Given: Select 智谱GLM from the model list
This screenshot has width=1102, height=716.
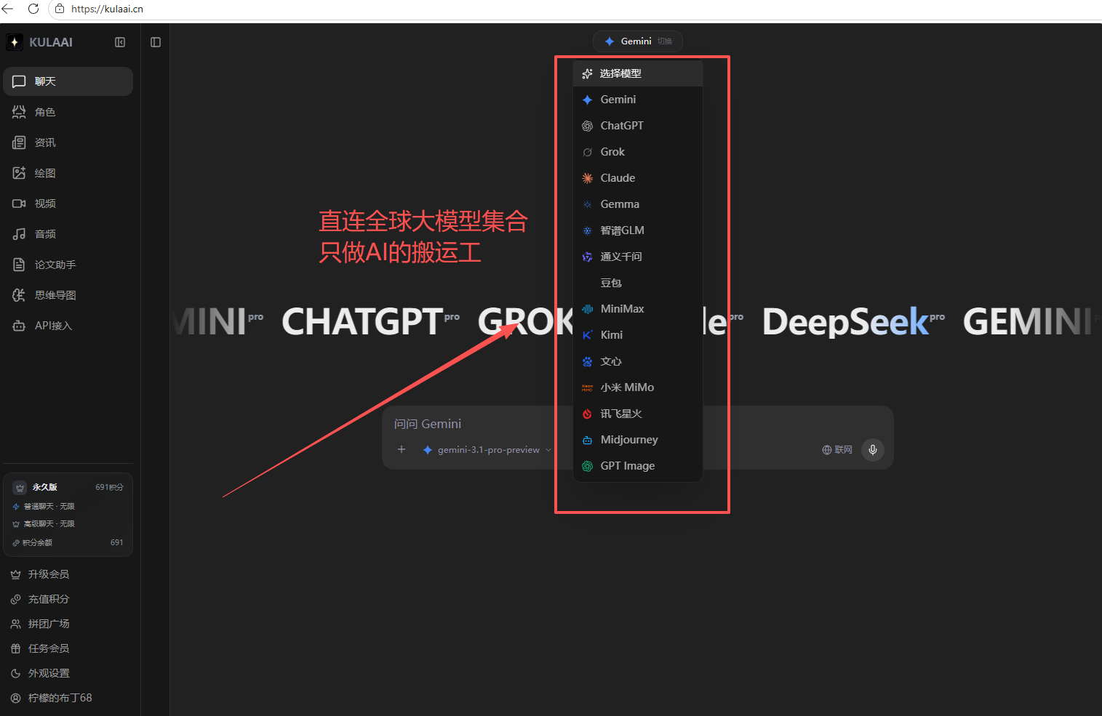Looking at the screenshot, I should 638,230.
